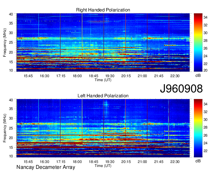211x171 pixels.
Task: Click the "Nancay Decameter Array" caption
Action: (46, 167)
